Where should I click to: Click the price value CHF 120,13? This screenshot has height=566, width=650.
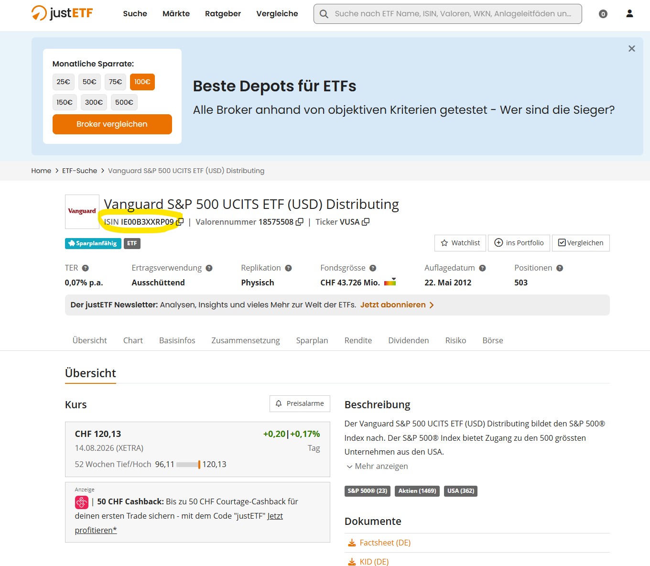[x=98, y=434]
